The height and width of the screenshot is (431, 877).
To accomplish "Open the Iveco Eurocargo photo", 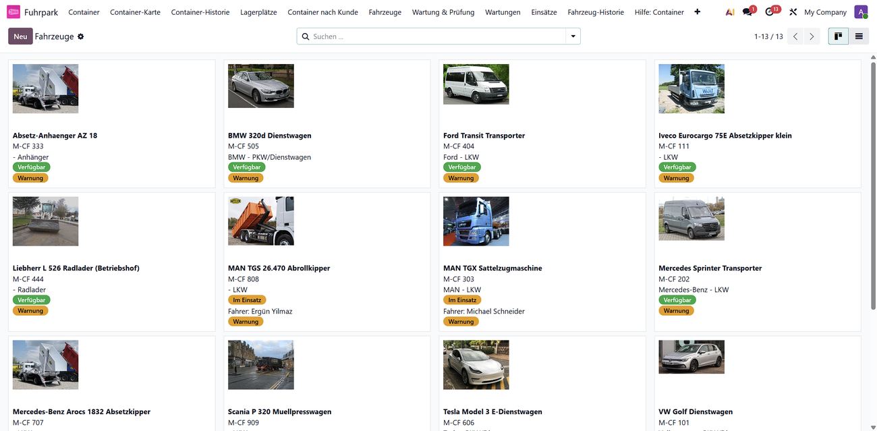I will (691, 88).
